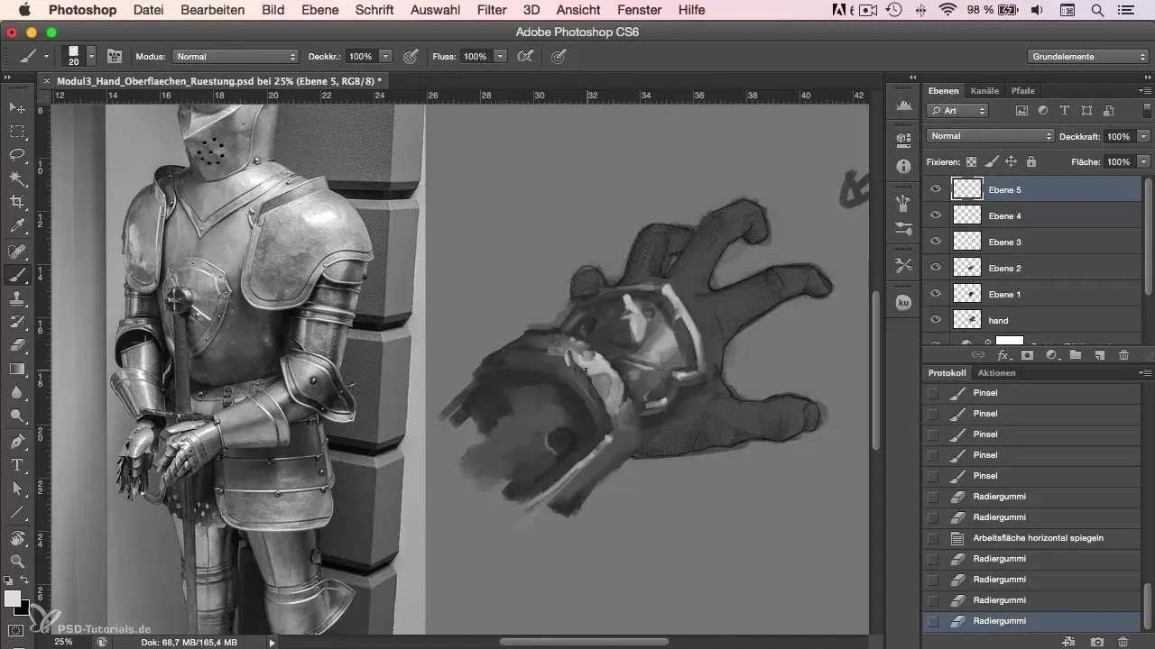This screenshot has width=1155, height=649.
Task: Open the Fluss flow slider dropdown
Action: [499, 56]
